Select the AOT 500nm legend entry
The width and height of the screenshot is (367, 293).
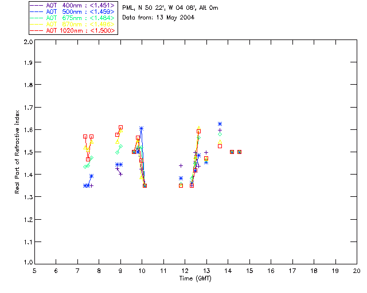[72, 11]
